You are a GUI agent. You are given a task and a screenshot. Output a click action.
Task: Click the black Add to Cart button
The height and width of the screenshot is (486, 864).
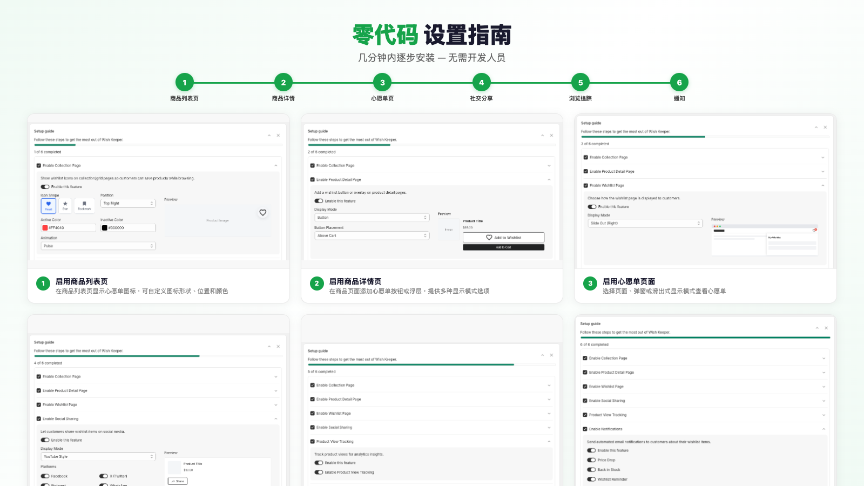click(x=503, y=247)
